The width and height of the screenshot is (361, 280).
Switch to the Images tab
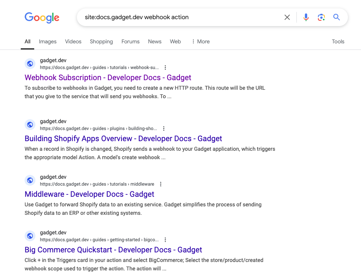pyautogui.click(x=48, y=41)
